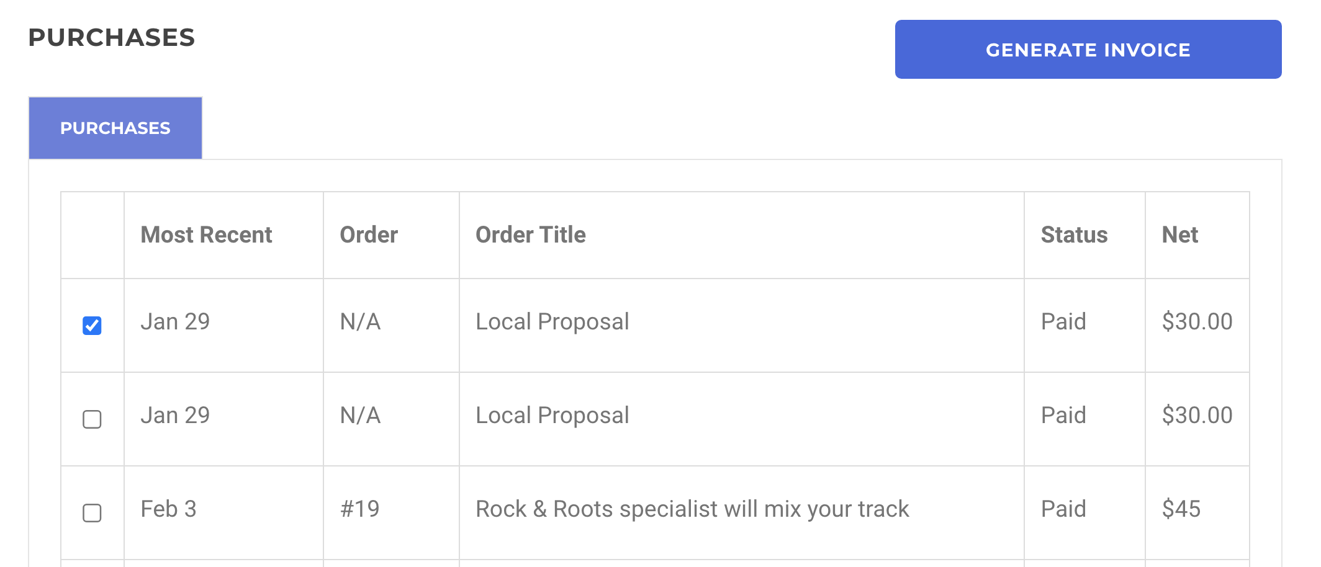
Task: Click the Order column header
Action: coord(369,234)
